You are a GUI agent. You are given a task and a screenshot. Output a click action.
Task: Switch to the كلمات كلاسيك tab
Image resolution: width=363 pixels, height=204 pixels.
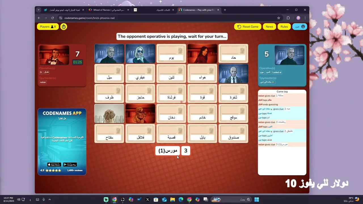pos(154,10)
